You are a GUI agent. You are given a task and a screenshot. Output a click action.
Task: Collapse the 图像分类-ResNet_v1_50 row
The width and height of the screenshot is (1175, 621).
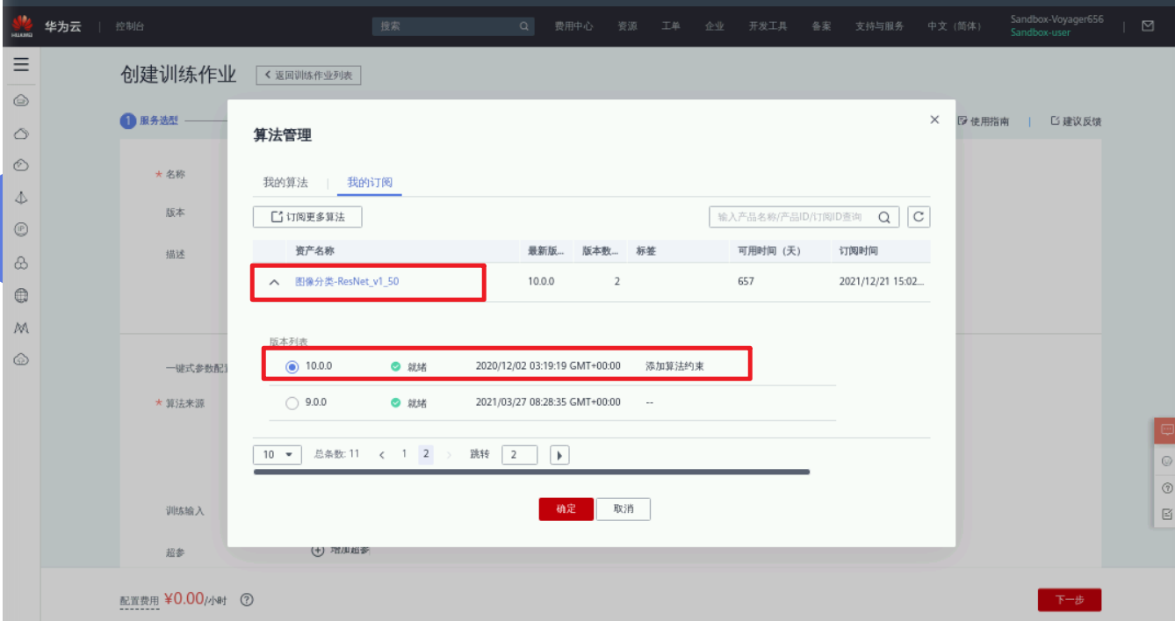(274, 283)
